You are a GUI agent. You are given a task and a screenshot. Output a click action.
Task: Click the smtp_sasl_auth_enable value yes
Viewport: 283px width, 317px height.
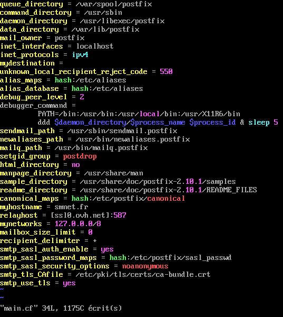tap(107, 250)
